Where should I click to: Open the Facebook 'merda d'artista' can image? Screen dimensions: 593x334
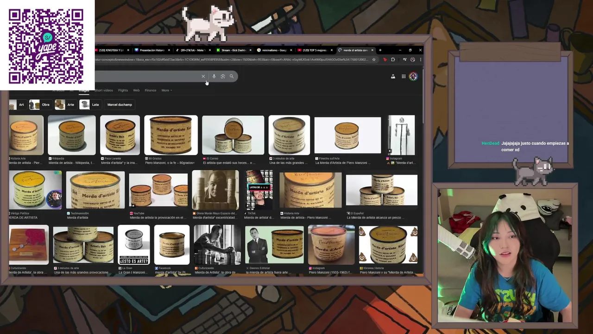coord(172,244)
